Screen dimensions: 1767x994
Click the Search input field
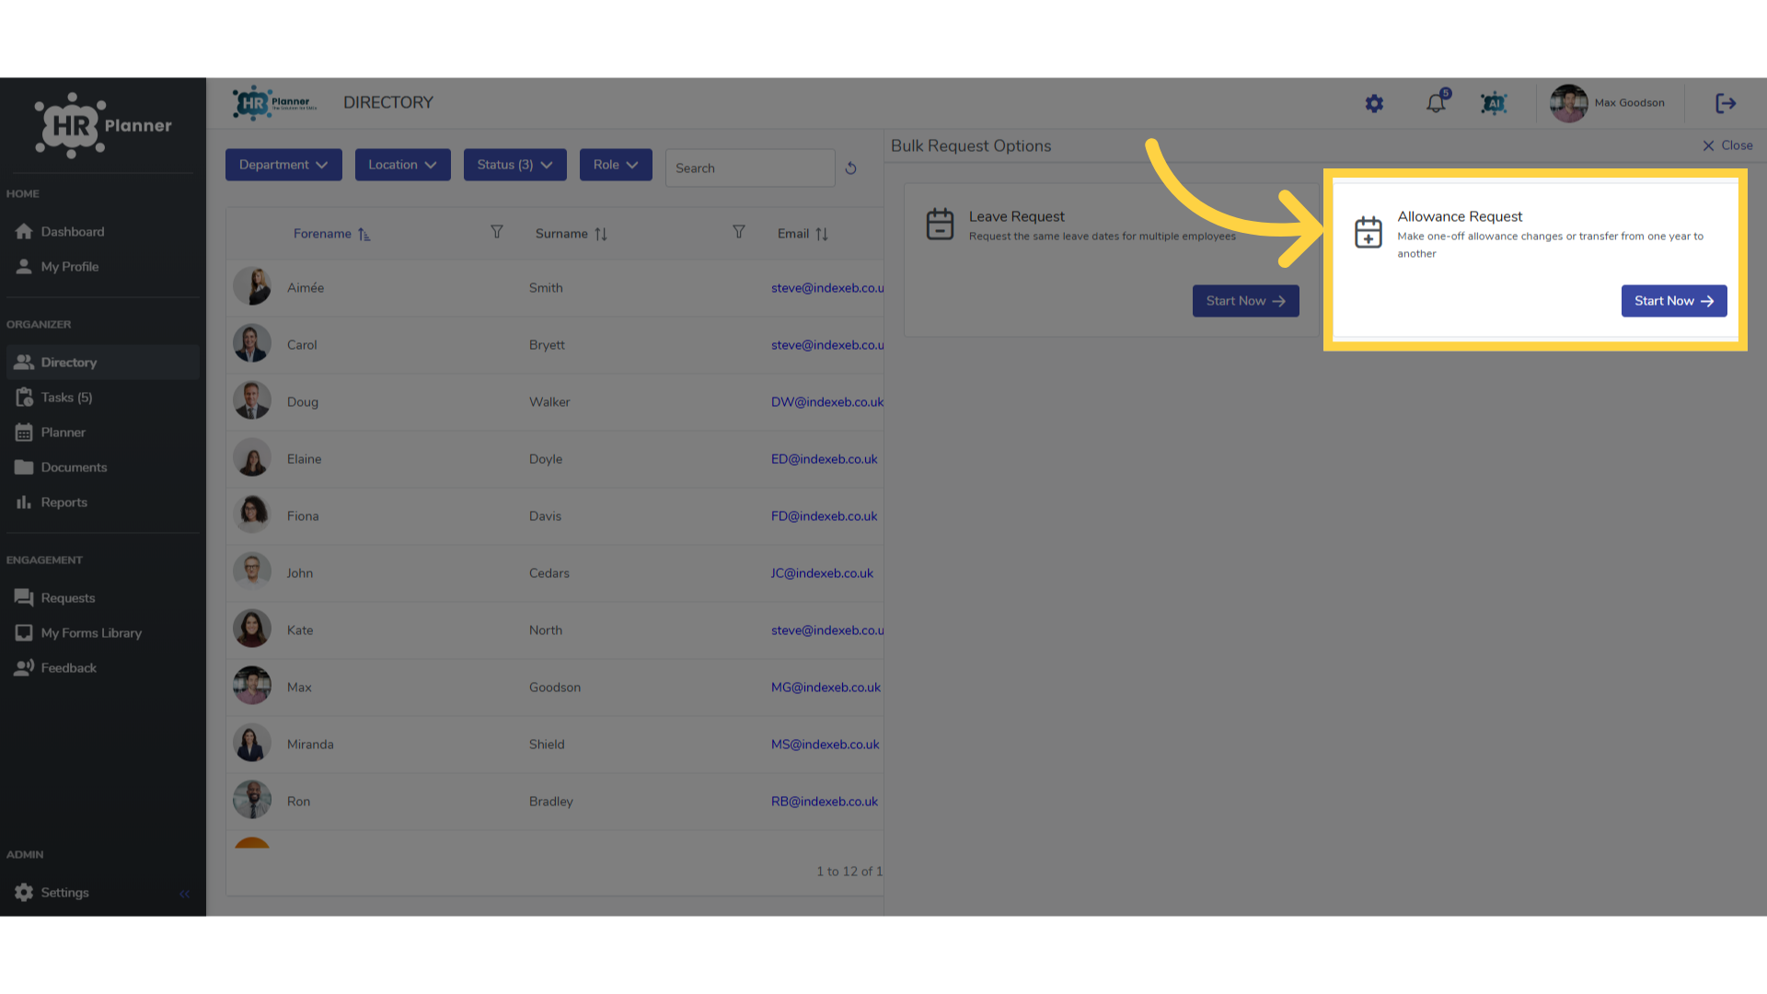(749, 168)
